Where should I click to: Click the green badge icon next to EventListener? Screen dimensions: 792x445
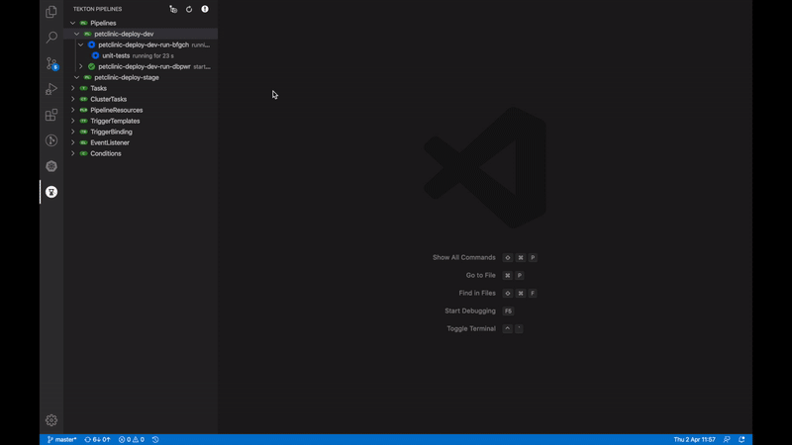(x=84, y=142)
